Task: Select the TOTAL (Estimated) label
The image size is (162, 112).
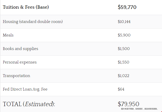Action: pyautogui.click(x=29, y=104)
